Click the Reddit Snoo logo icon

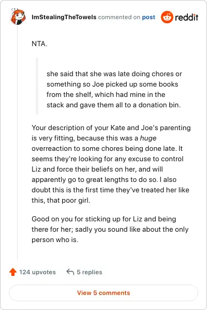pyautogui.click(x=167, y=17)
